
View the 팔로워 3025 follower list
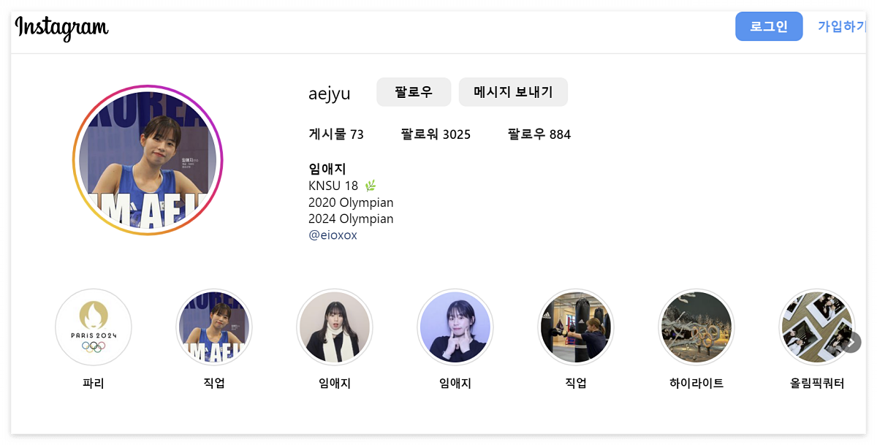pos(435,134)
